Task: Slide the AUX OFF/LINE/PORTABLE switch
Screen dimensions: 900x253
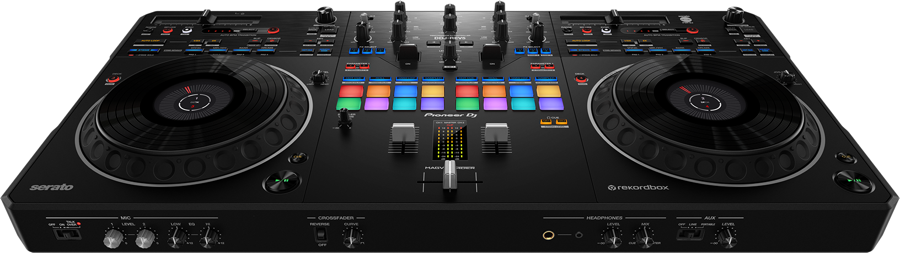Action: (x=690, y=234)
